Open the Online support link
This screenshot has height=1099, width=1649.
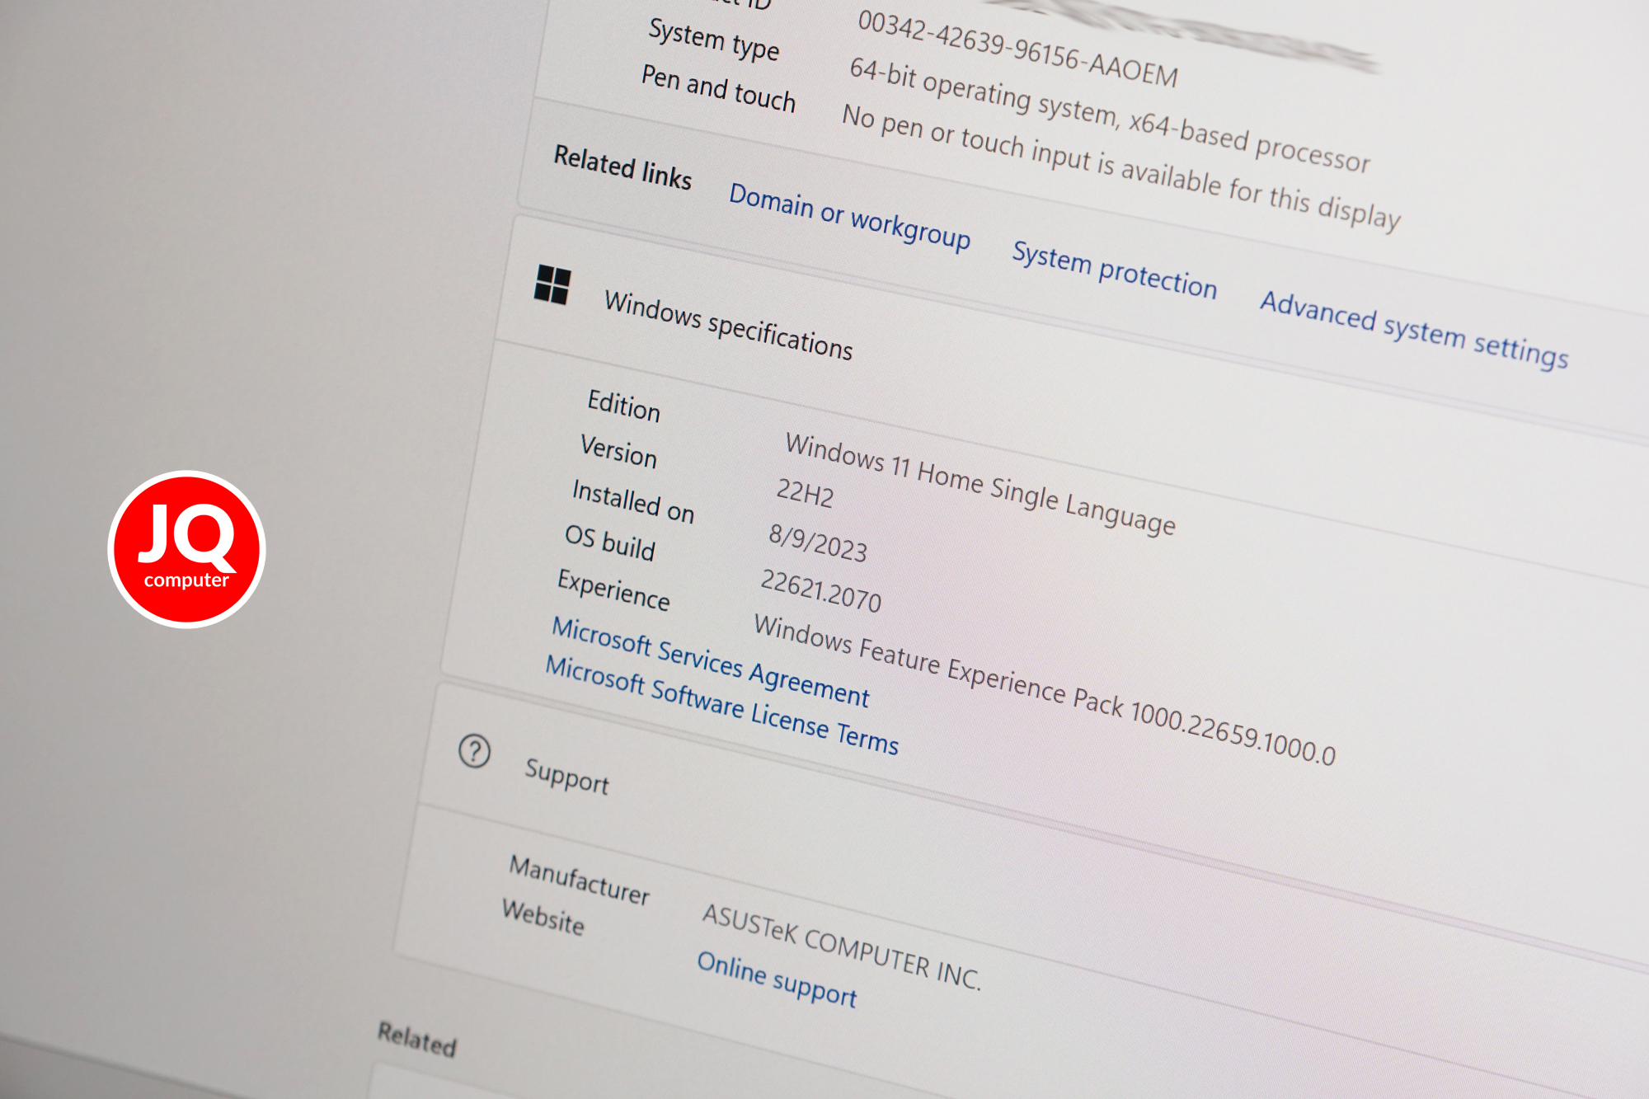tap(777, 979)
